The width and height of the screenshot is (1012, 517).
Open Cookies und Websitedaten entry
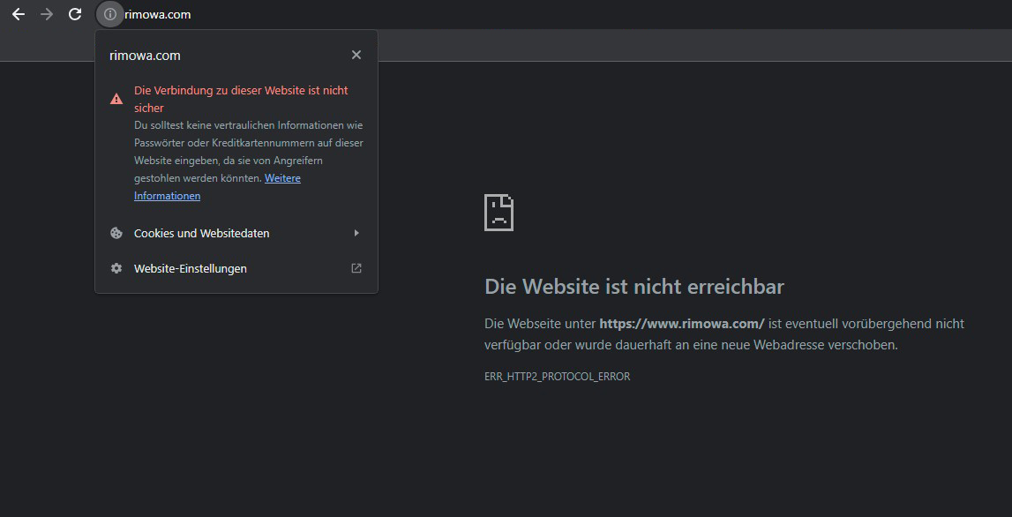pyautogui.click(x=236, y=233)
